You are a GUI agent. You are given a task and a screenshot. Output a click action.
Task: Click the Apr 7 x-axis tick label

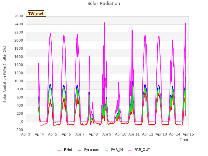point(80,134)
